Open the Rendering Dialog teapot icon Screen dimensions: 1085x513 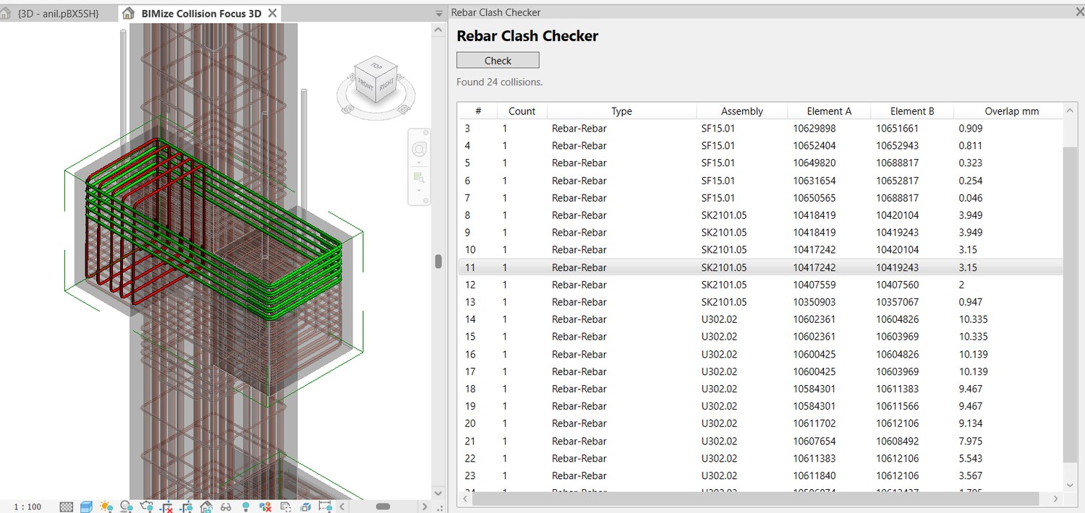[x=146, y=506]
